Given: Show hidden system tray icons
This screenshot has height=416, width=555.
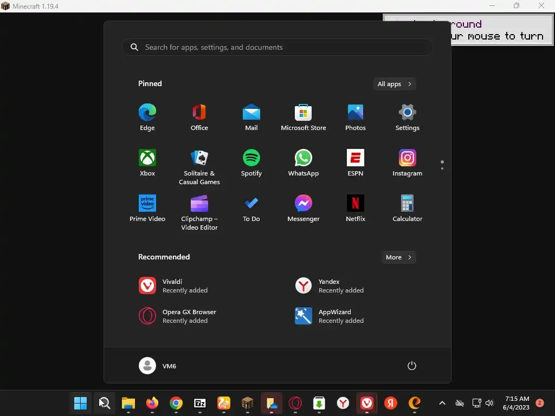Looking at the screenshot, I should pyautogui.click(x=442, y=403).
